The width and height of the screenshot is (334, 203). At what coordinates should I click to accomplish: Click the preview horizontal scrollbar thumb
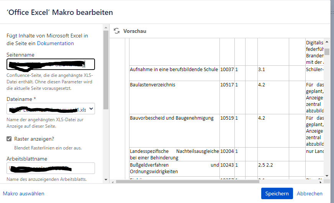click(x=188, y=182)
